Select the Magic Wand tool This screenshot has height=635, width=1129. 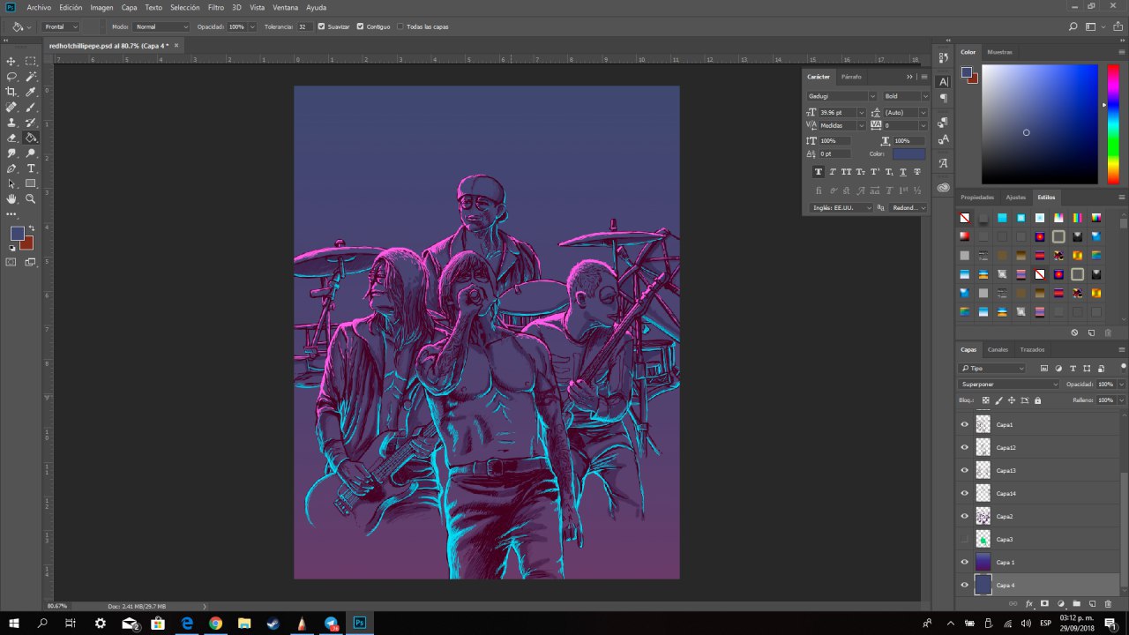[x=31, y=77]
